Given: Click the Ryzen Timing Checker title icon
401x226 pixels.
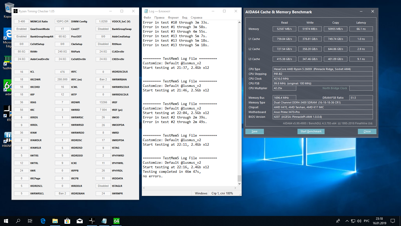Looking at the screenshot, I should pos(16,11).
